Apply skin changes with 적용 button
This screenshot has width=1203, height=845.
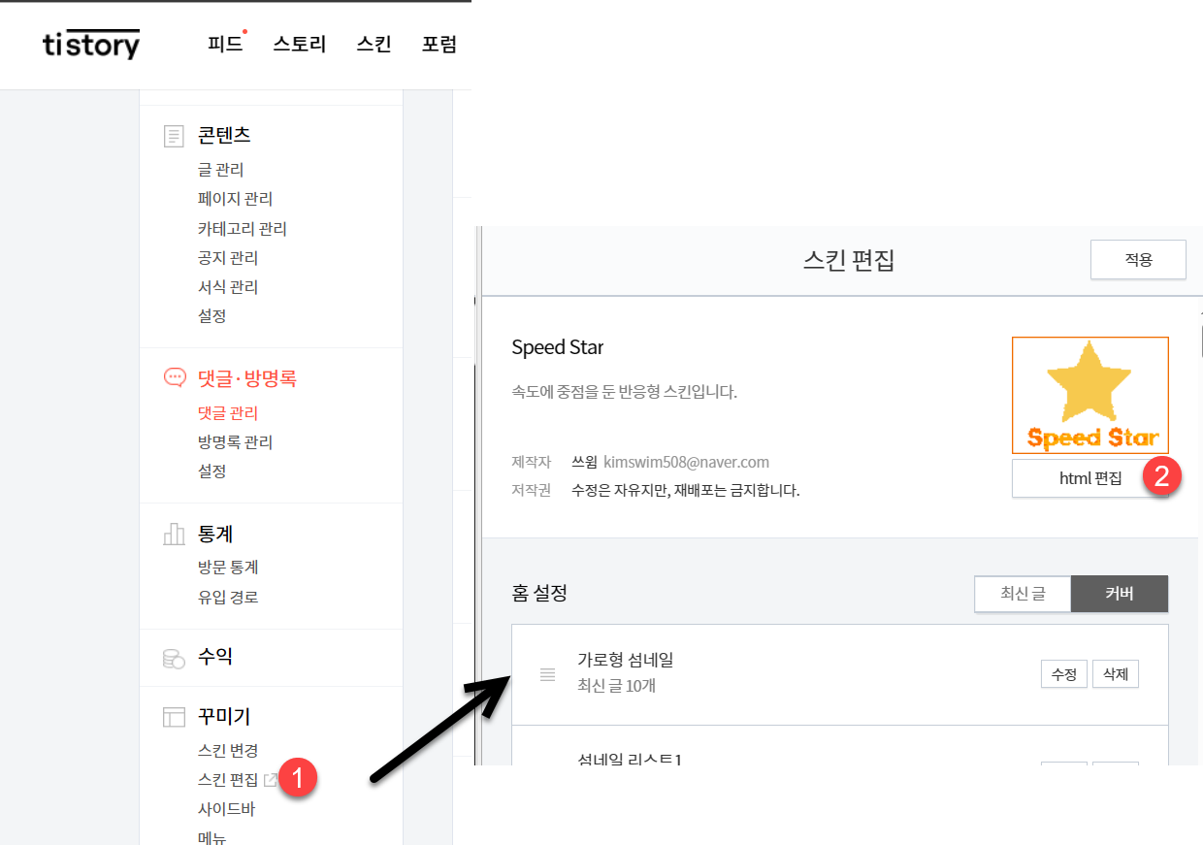click(x=1138, y=259)
